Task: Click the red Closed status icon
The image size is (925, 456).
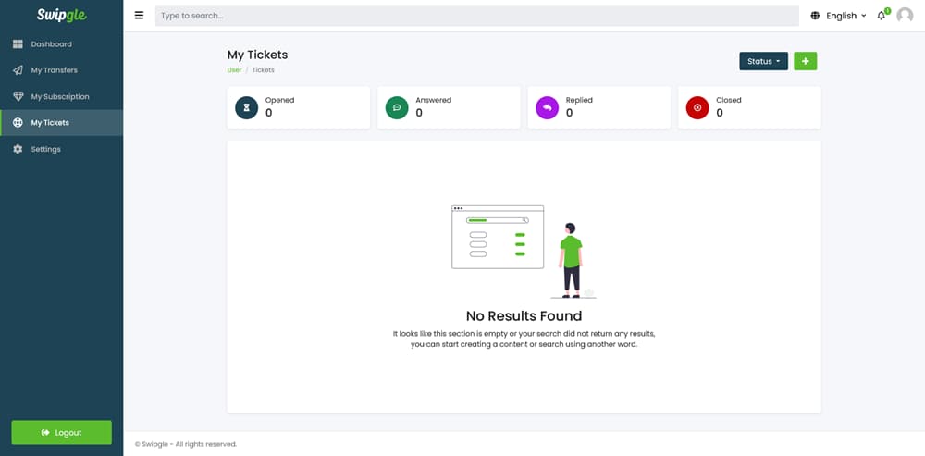Action: pos(697,108)
